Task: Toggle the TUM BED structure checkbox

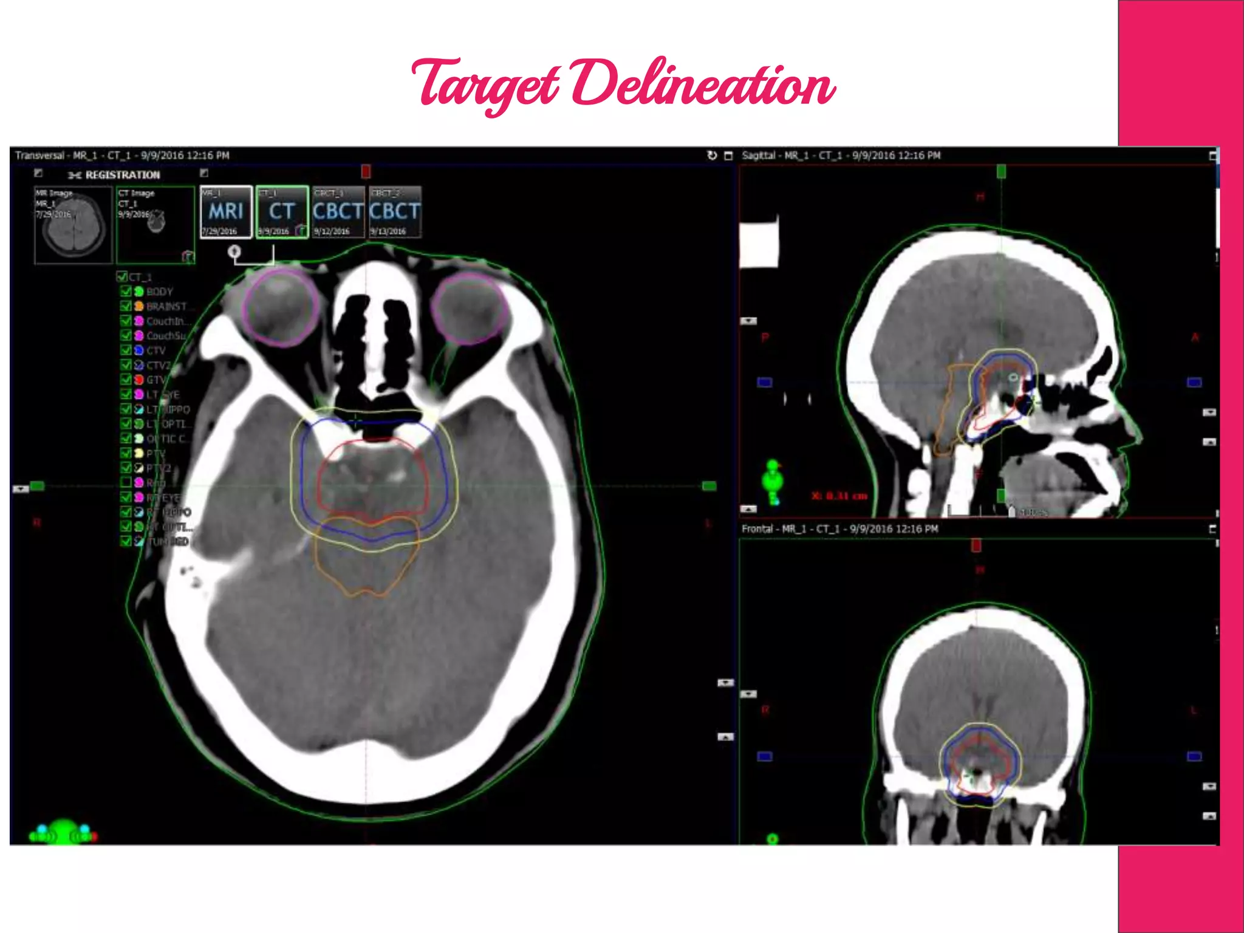Action: click(126, 541)
